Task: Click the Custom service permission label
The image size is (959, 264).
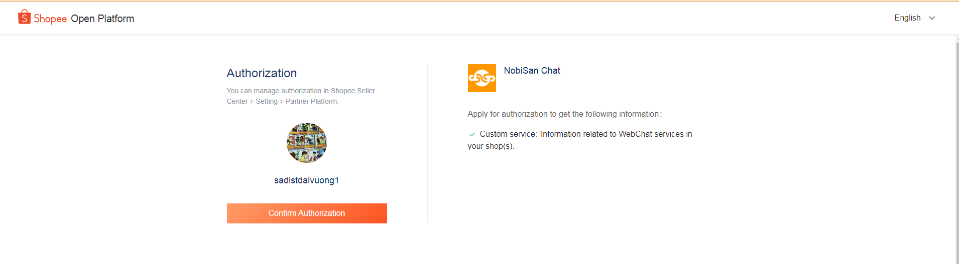Action: point(508,134)
